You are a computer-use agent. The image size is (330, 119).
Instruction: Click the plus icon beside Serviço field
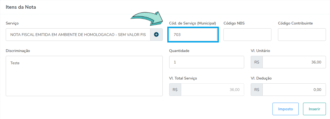pos(156,35)
